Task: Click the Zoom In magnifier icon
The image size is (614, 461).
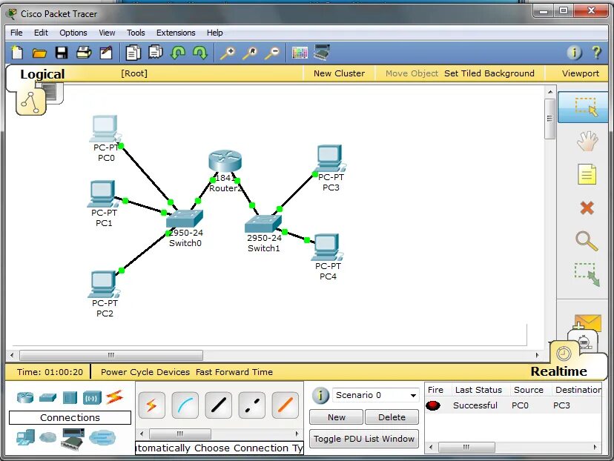Action: pyautogui.click(x=228, y=53)
